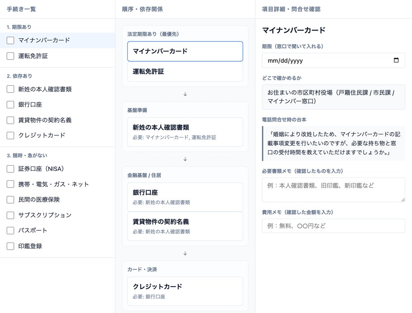Click the パスポート list label
This screenshot has height=313, width=412.
tap(33, 231)
